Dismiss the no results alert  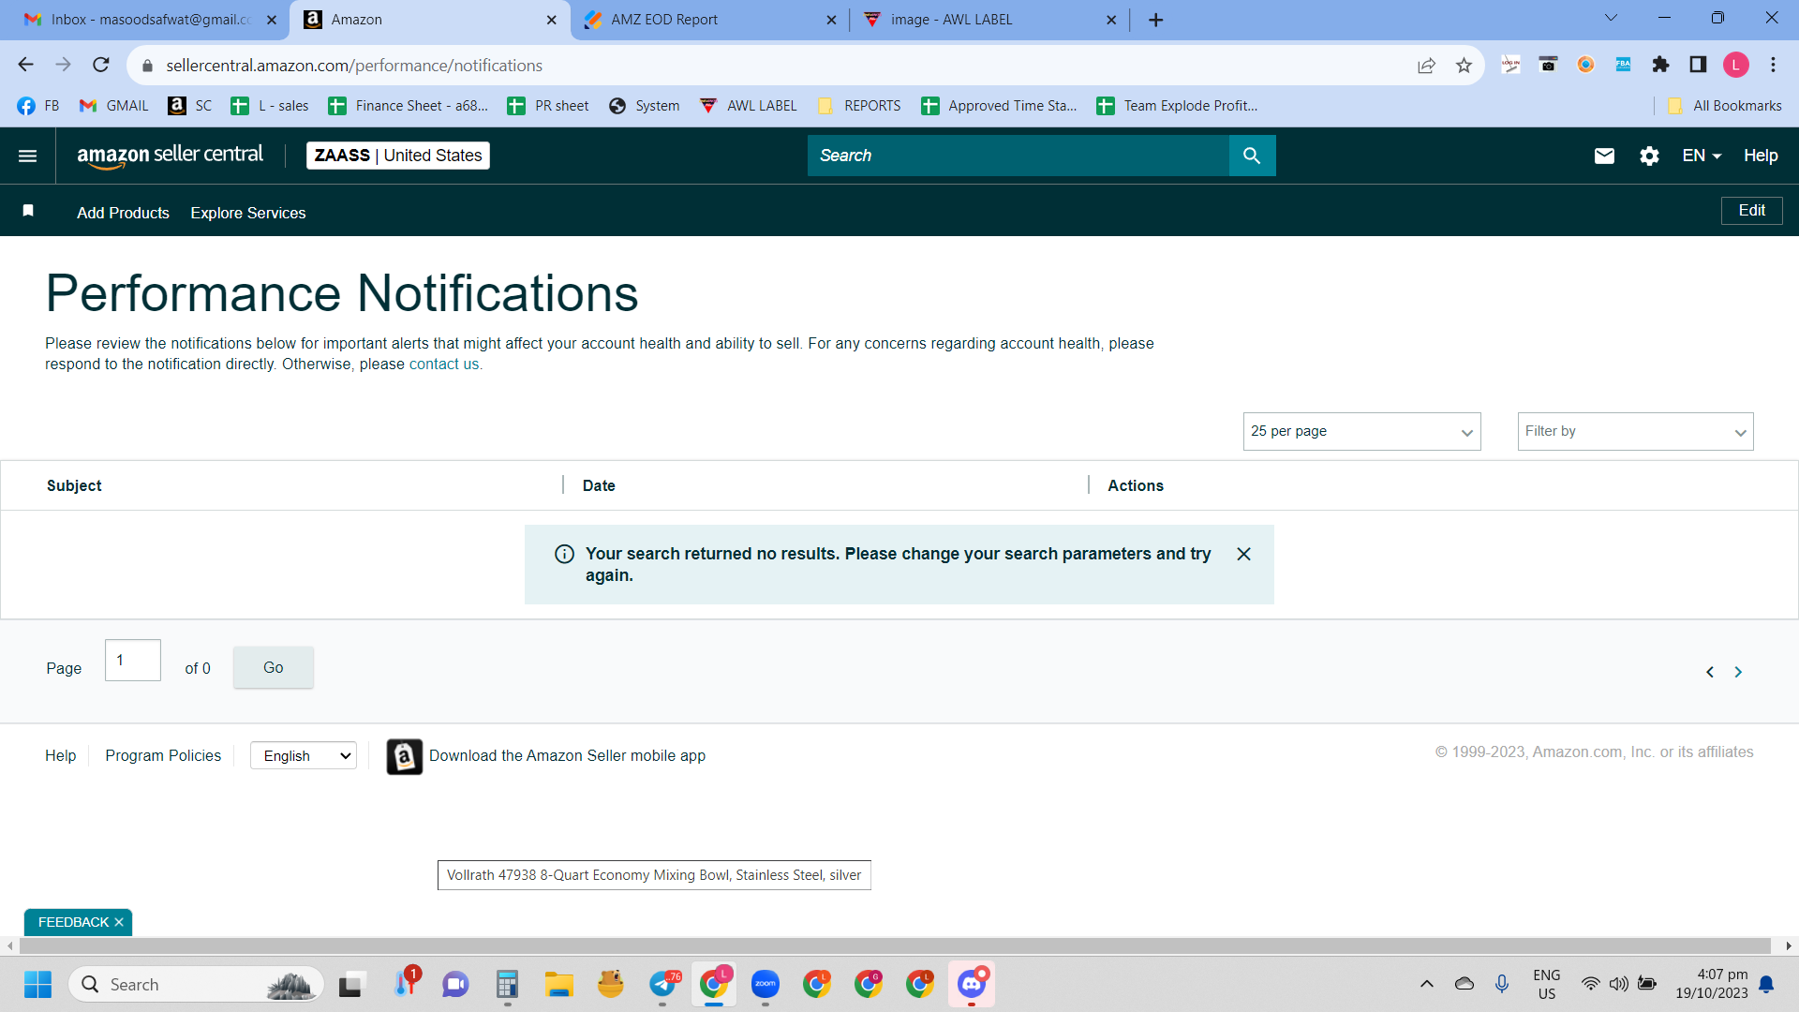(x=1243, y=554)
